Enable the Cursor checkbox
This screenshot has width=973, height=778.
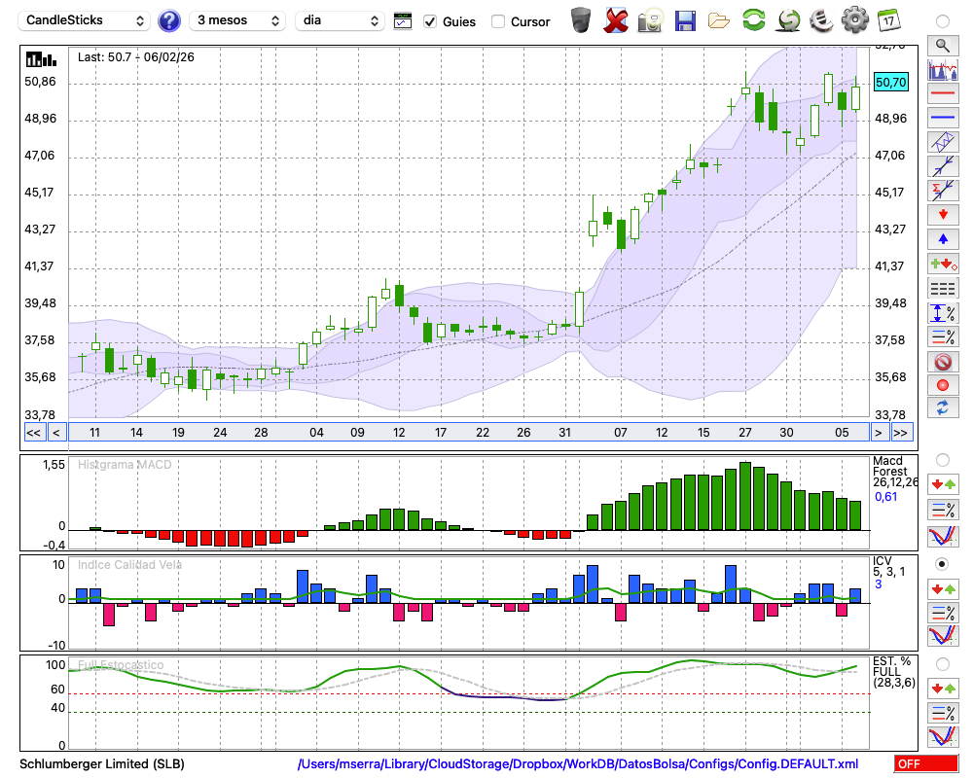pos(498,21)
